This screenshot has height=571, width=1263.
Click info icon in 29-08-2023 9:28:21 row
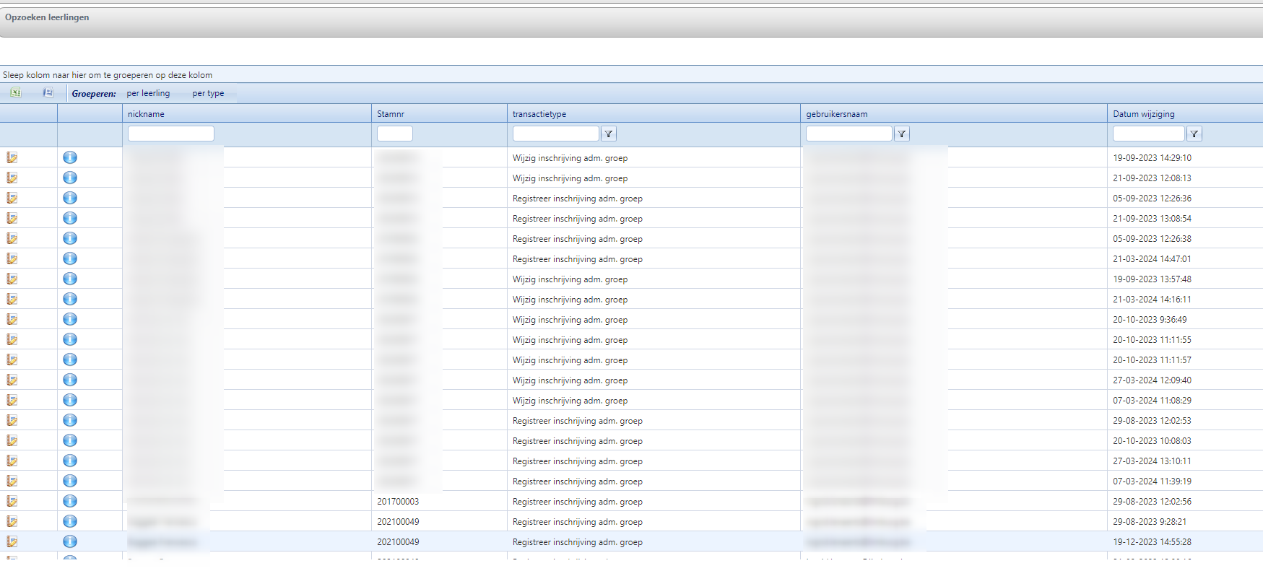click(x=70, y=521)
